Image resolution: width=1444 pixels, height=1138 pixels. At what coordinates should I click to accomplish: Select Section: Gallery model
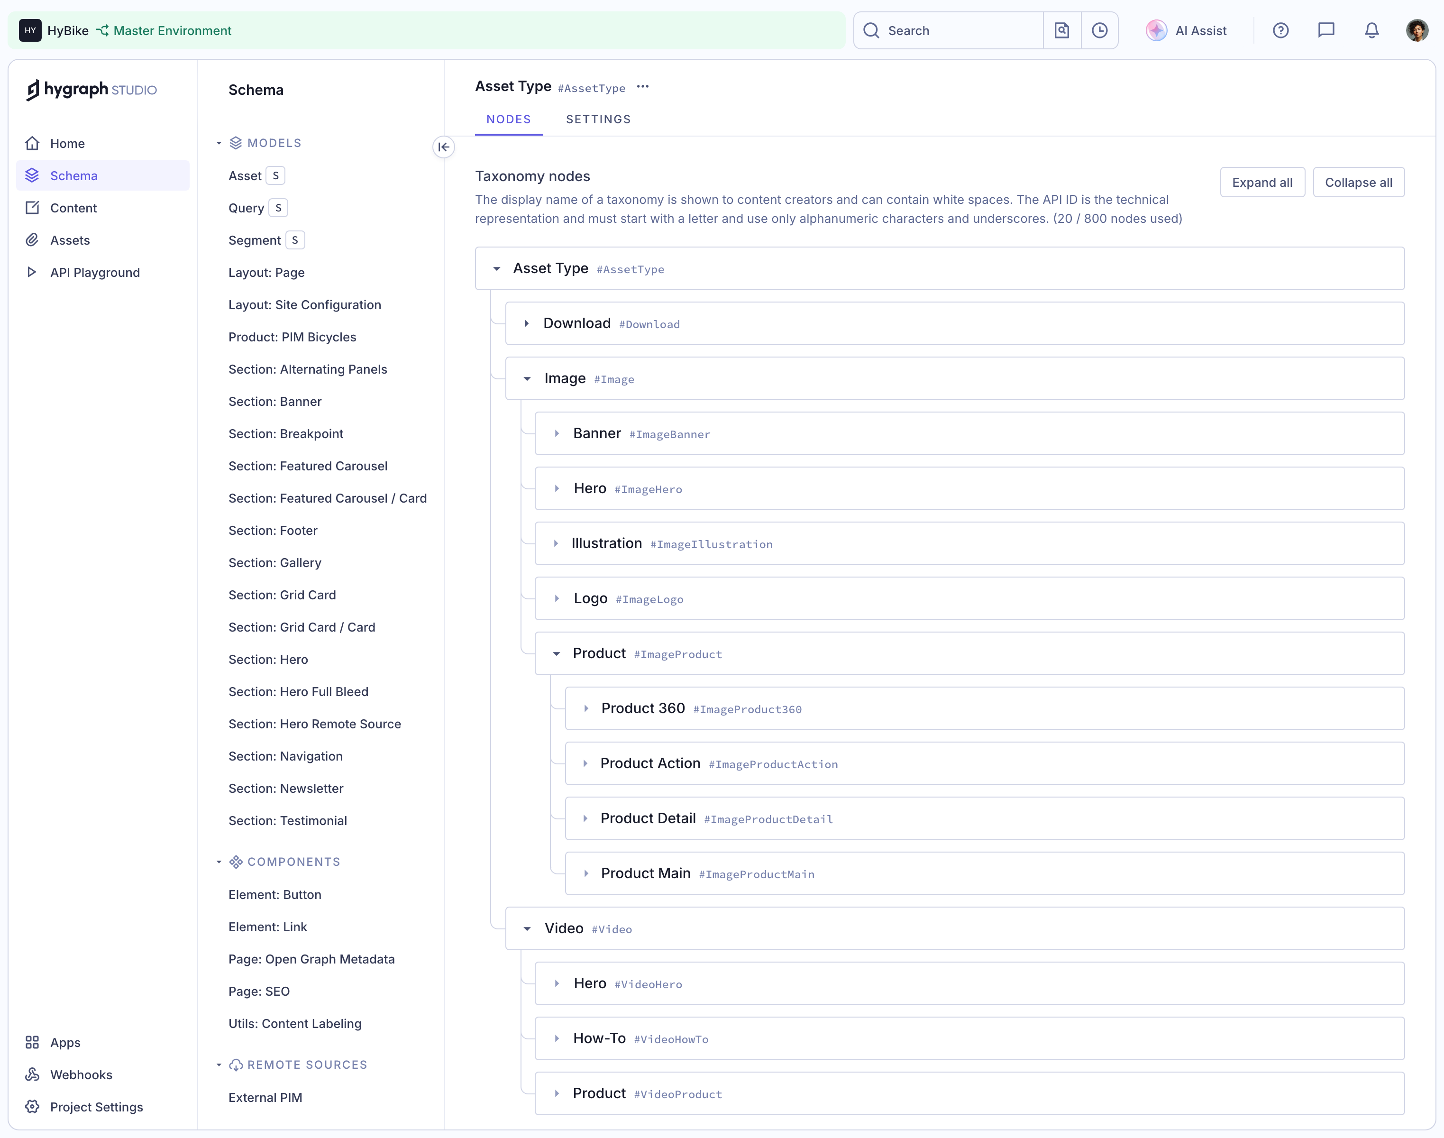pos(274,563)
